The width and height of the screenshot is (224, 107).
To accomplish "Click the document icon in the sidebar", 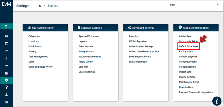I will 7,73.
